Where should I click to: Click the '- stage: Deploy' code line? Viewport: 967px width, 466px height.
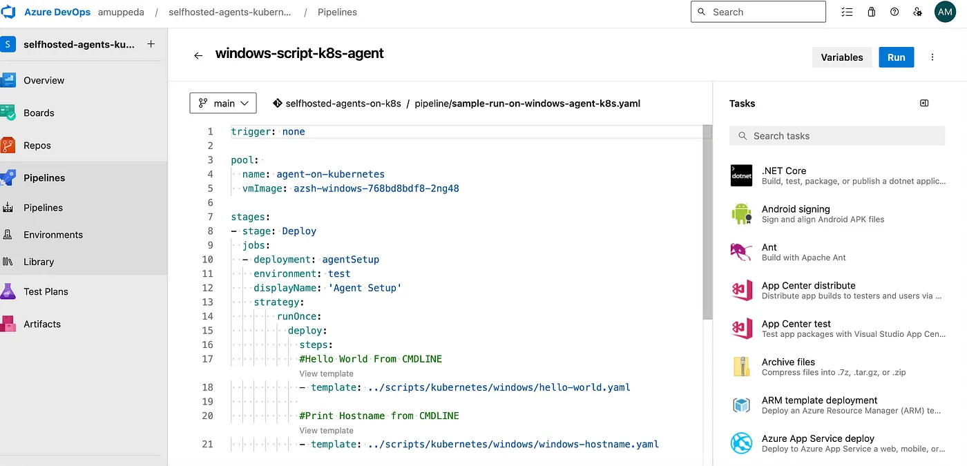pos(274,231)
